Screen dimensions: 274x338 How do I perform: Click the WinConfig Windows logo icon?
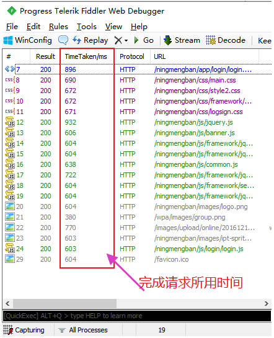[x=8, y=40]
